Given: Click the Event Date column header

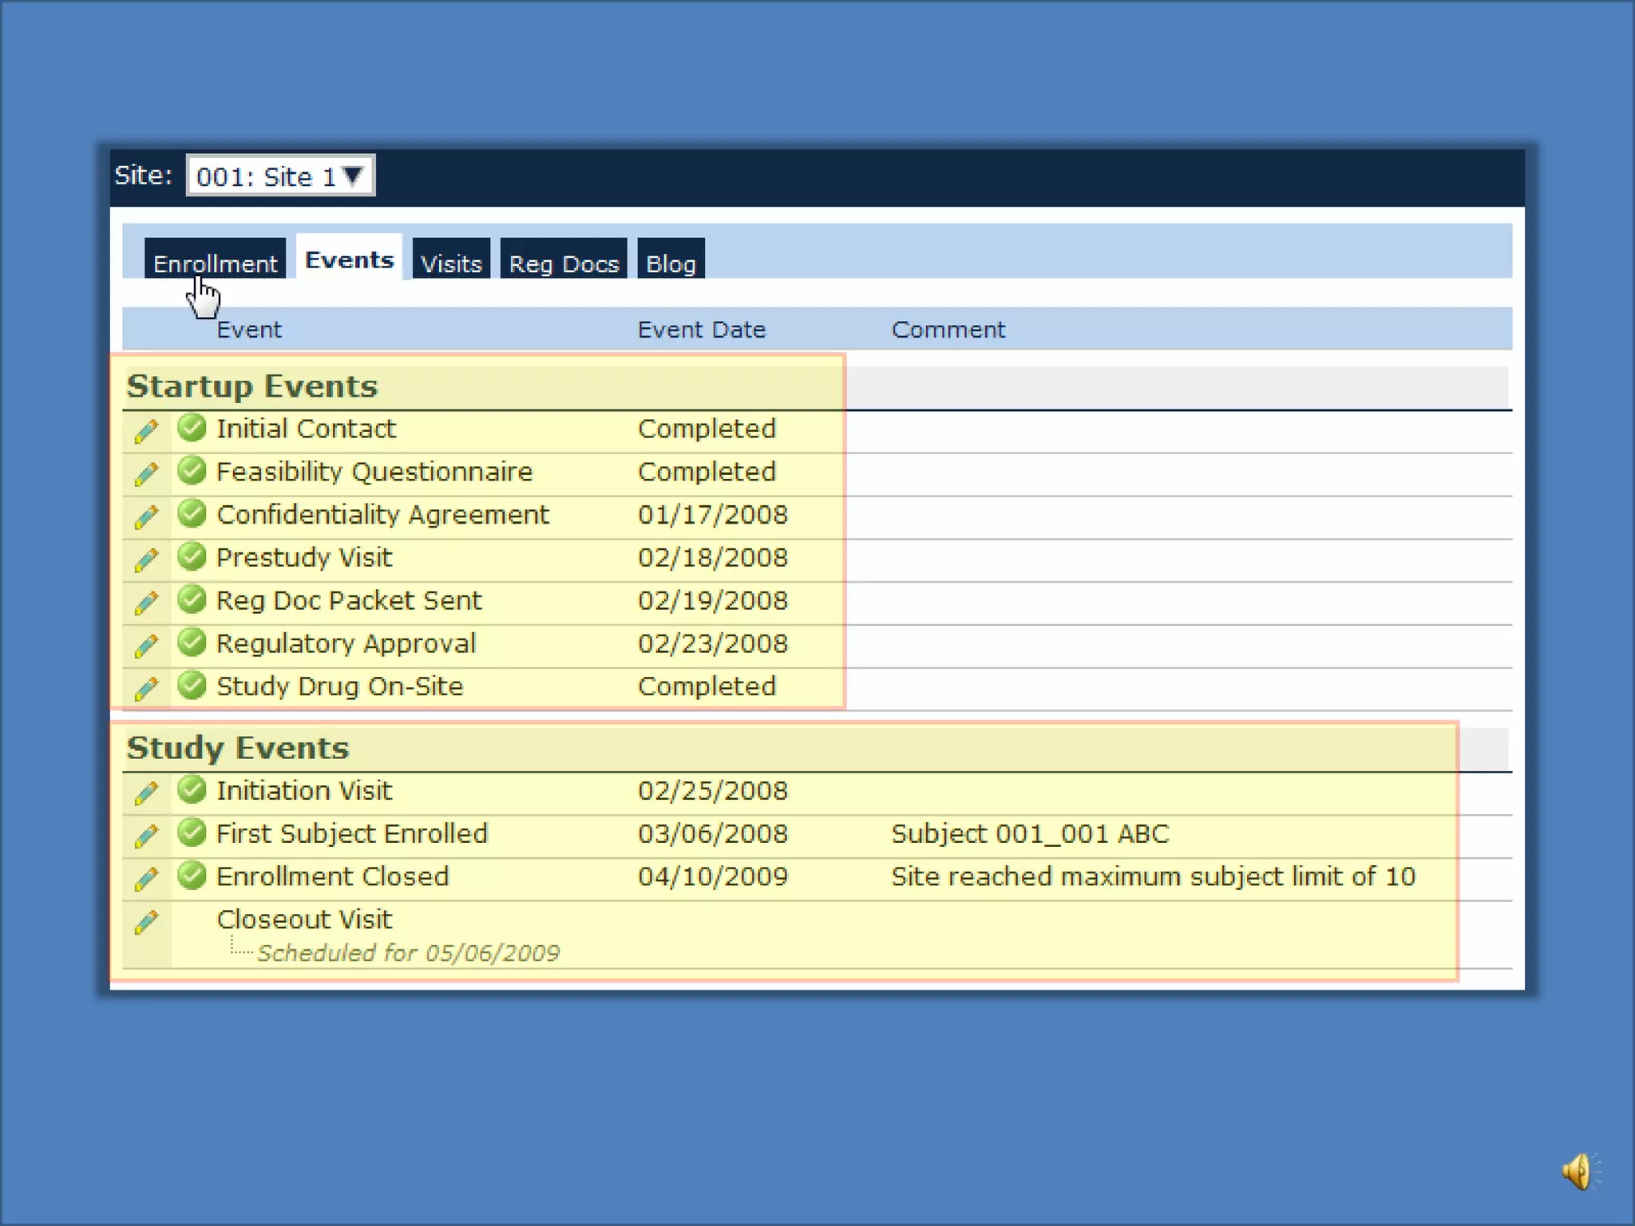Looking at the screenshot, I should 701,330.
